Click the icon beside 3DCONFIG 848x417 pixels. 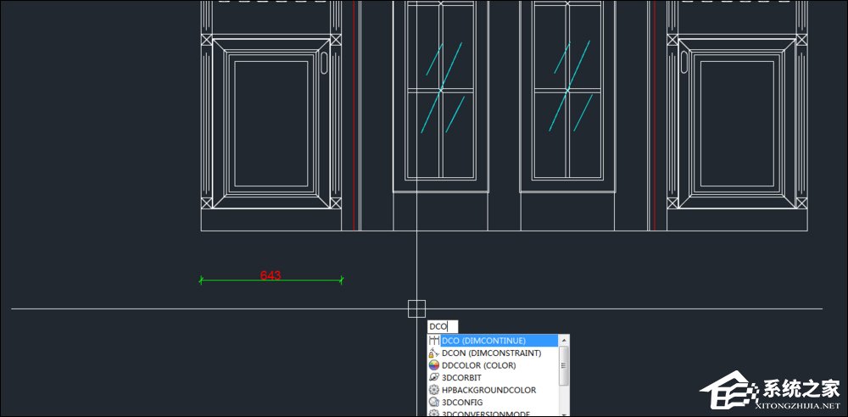pos(433,402)
